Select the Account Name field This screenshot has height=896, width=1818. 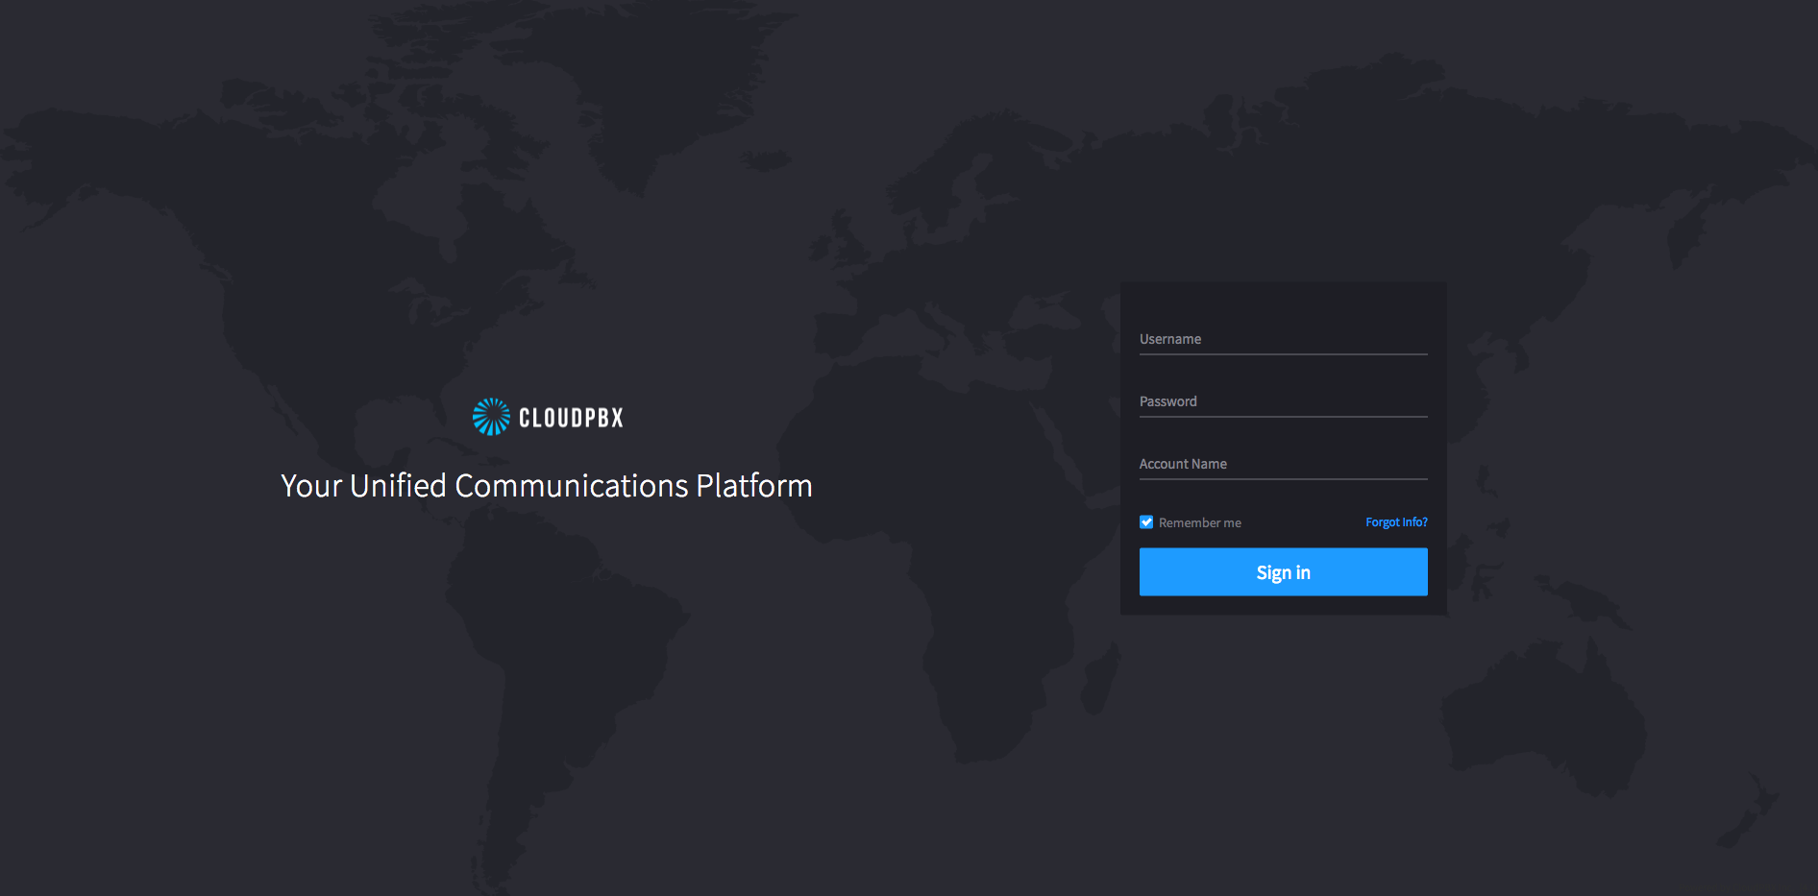[x=1283, y=464]
